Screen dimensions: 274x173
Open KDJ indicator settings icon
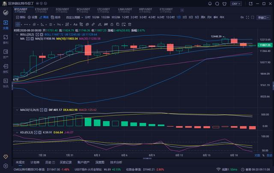click(36, 132)
